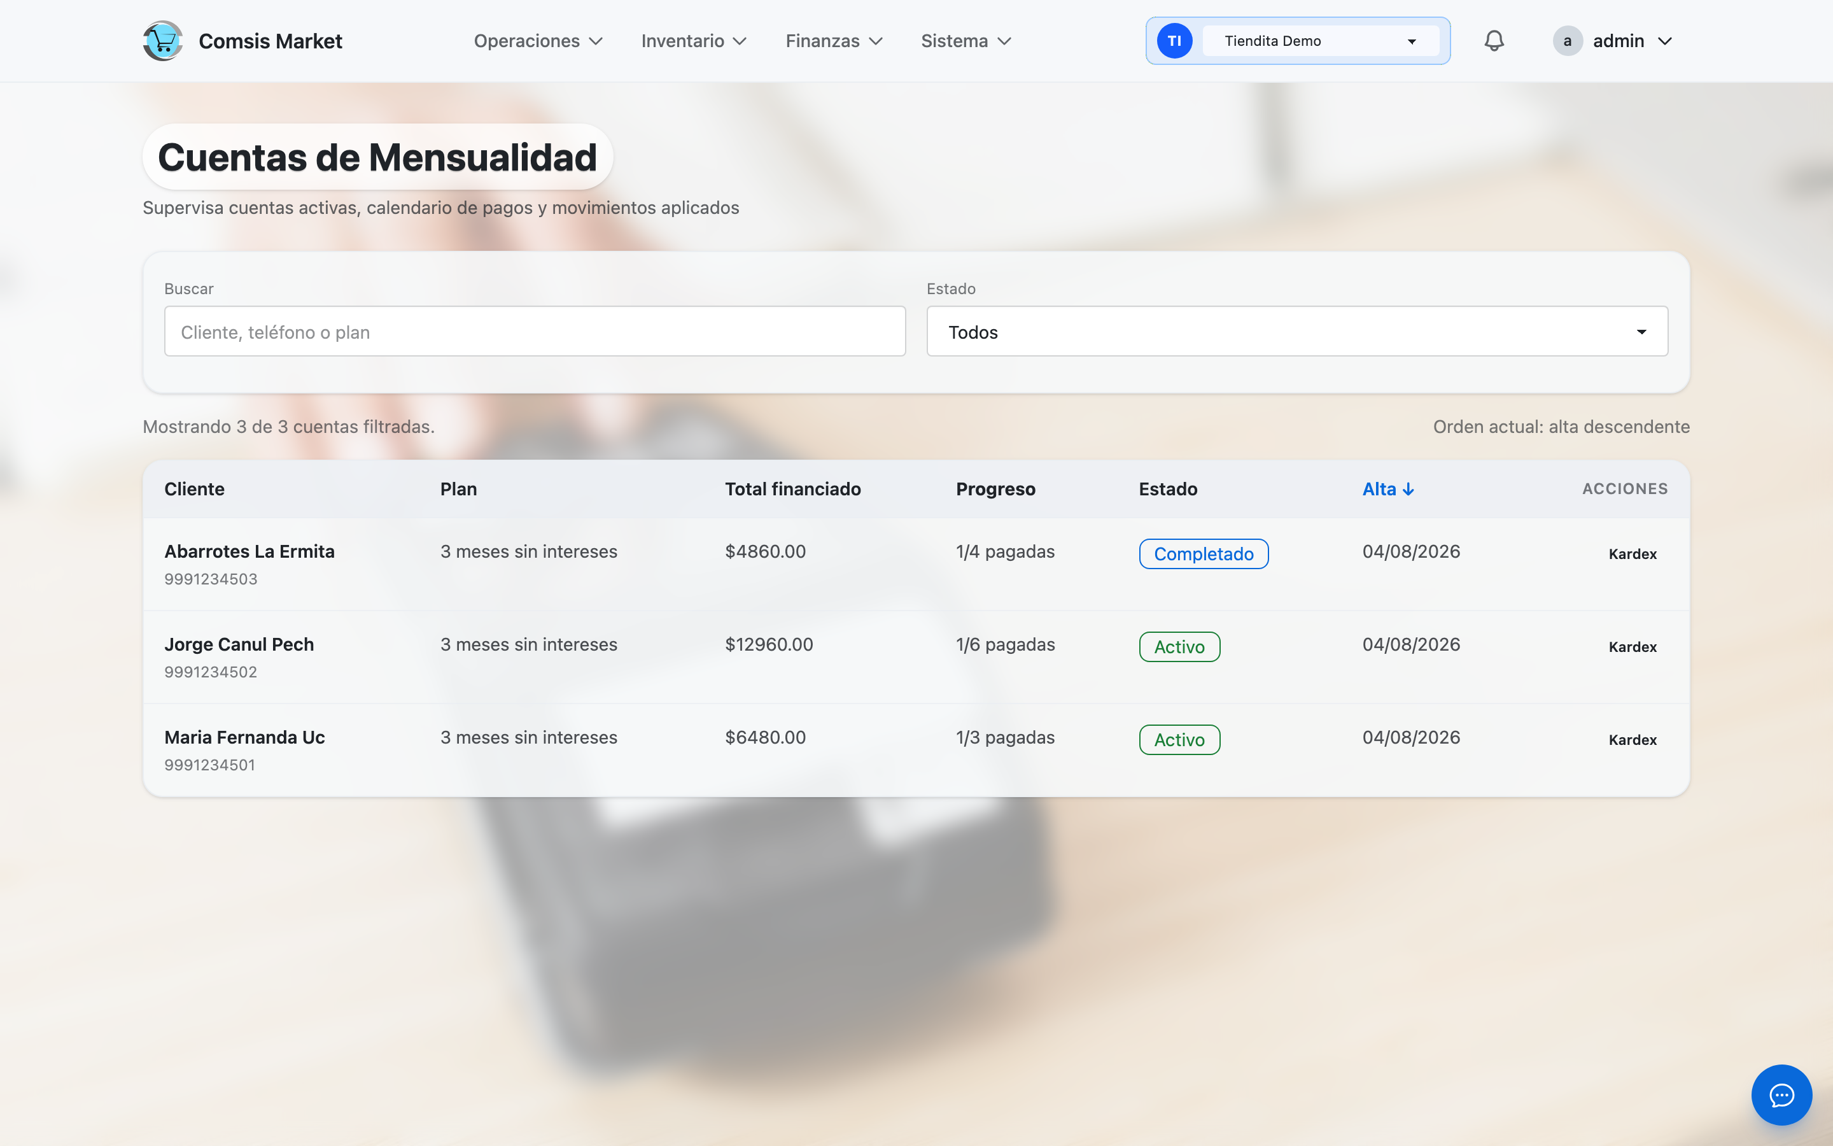Open the Operaciones menu
Viewport: 1833px width, 1146px height.
538,41
